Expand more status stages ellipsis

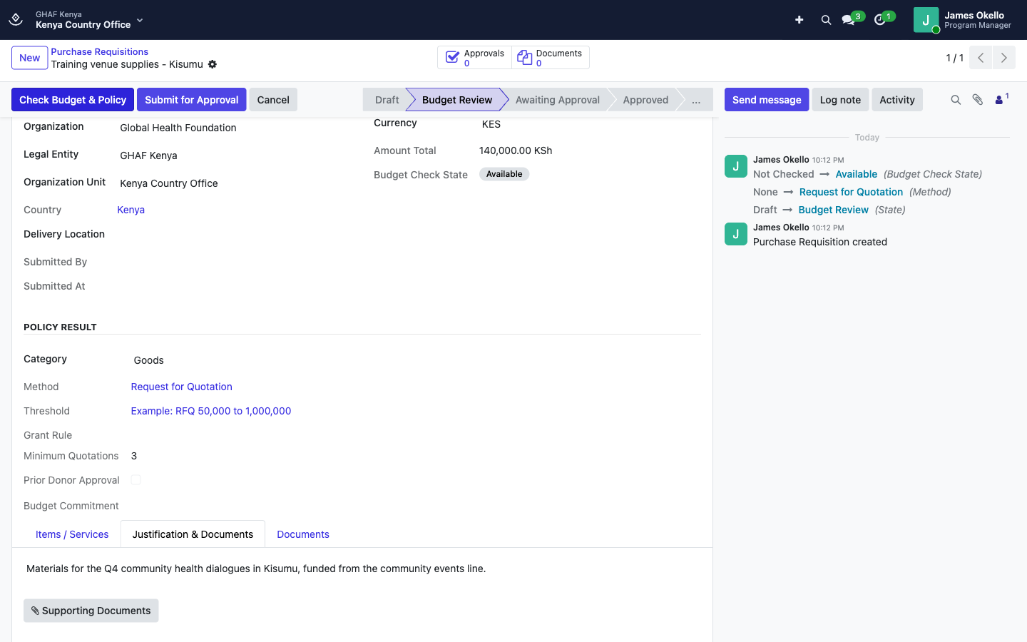(695, 100)
